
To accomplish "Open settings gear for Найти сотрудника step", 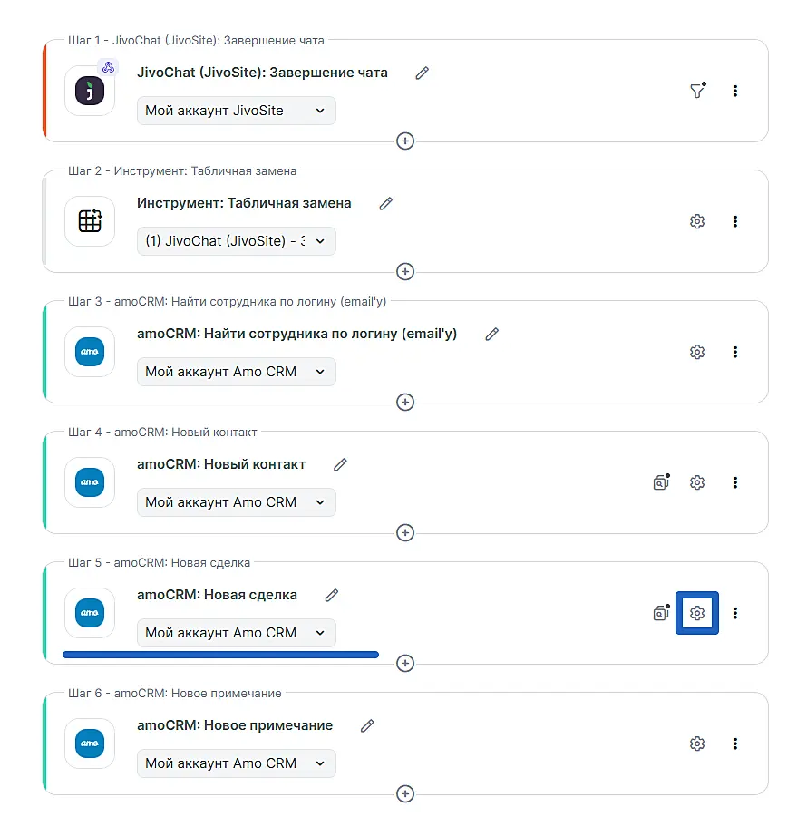I will click(x=697, y=352).
